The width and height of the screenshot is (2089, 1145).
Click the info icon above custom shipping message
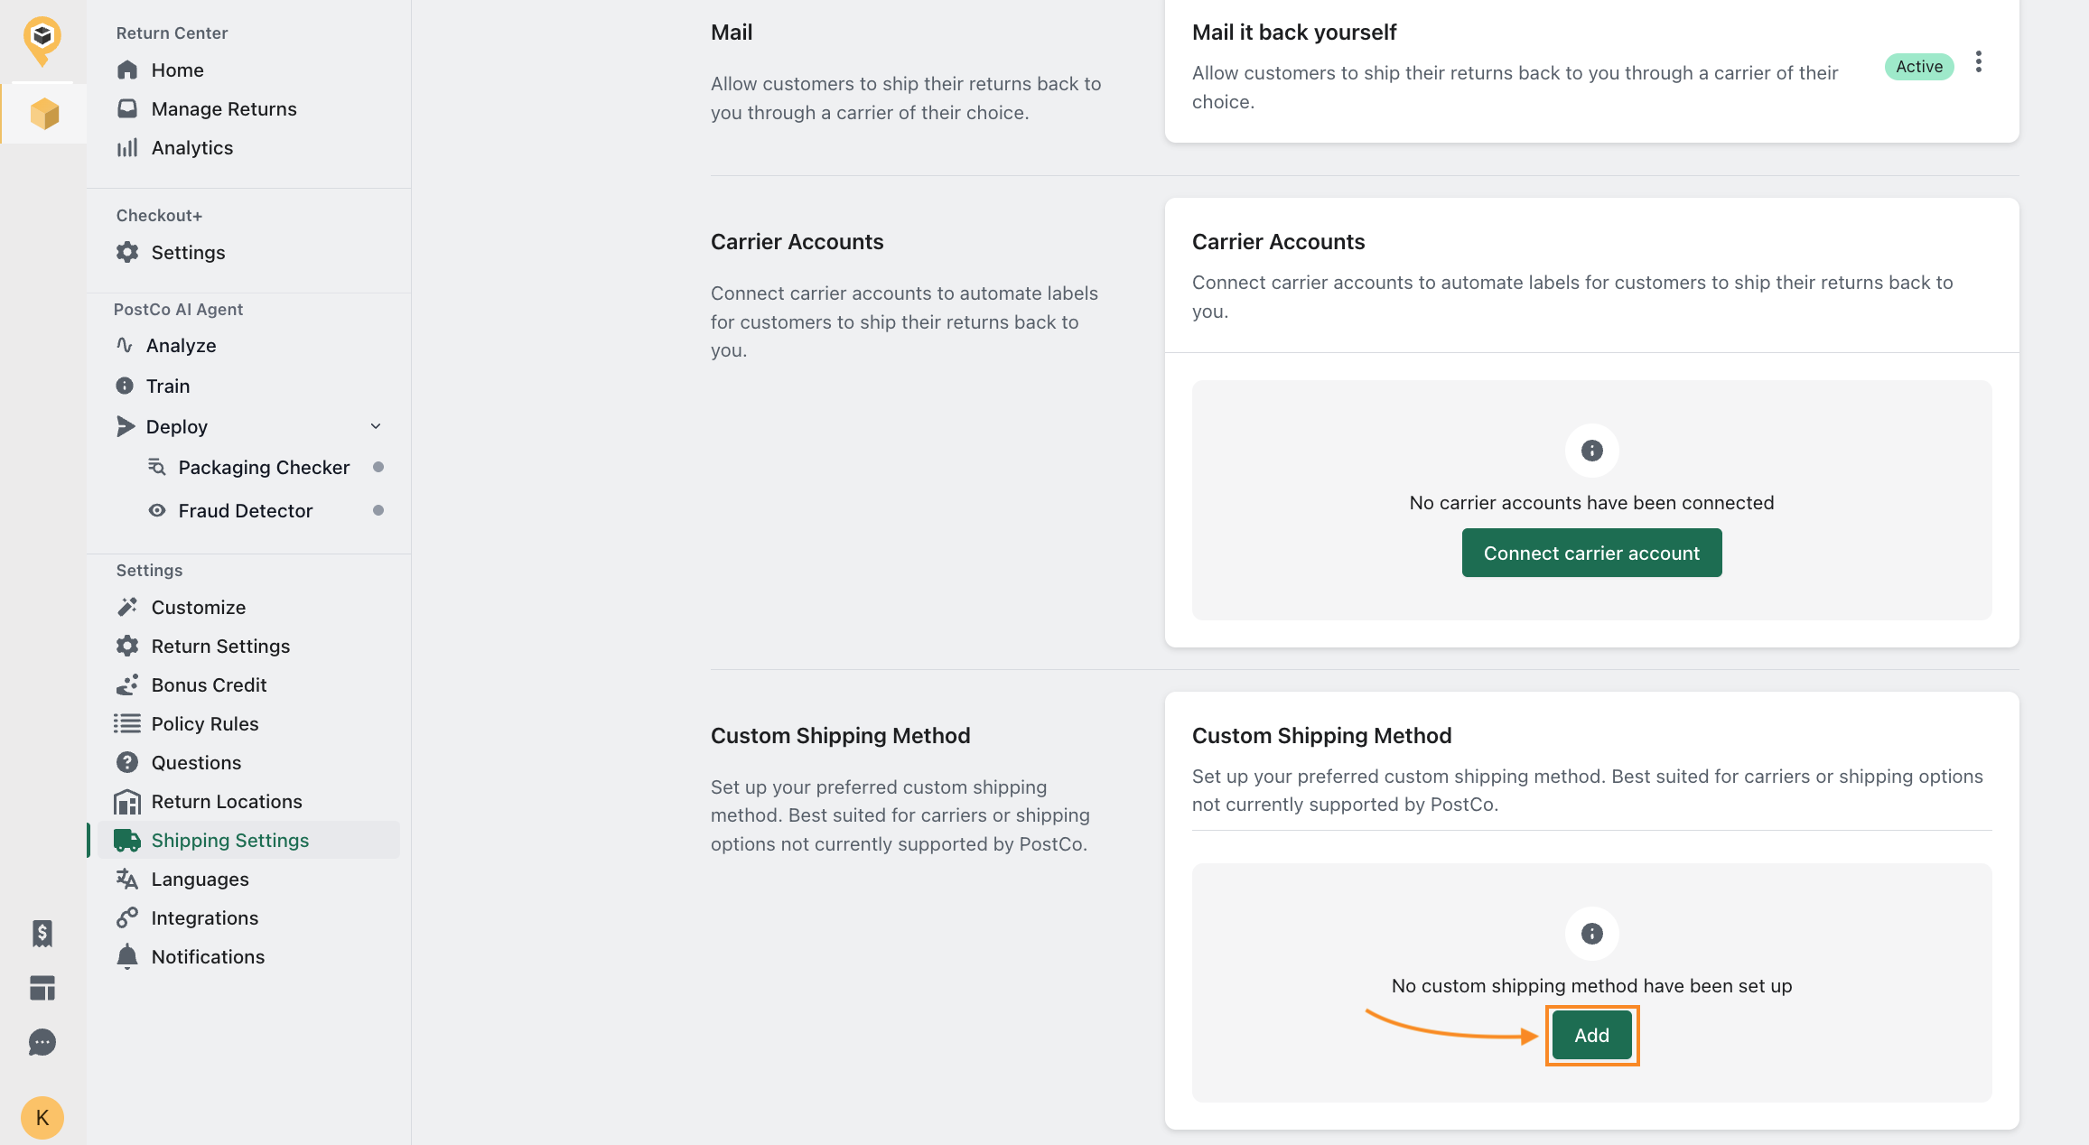pos(1591,934)
